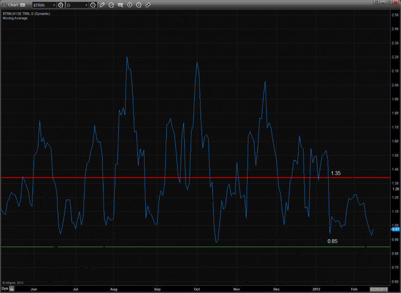The width and height of the screenshot is (401, 293).
Task: Click the Jun label on time axis
Action: click(x=34, y=289)
